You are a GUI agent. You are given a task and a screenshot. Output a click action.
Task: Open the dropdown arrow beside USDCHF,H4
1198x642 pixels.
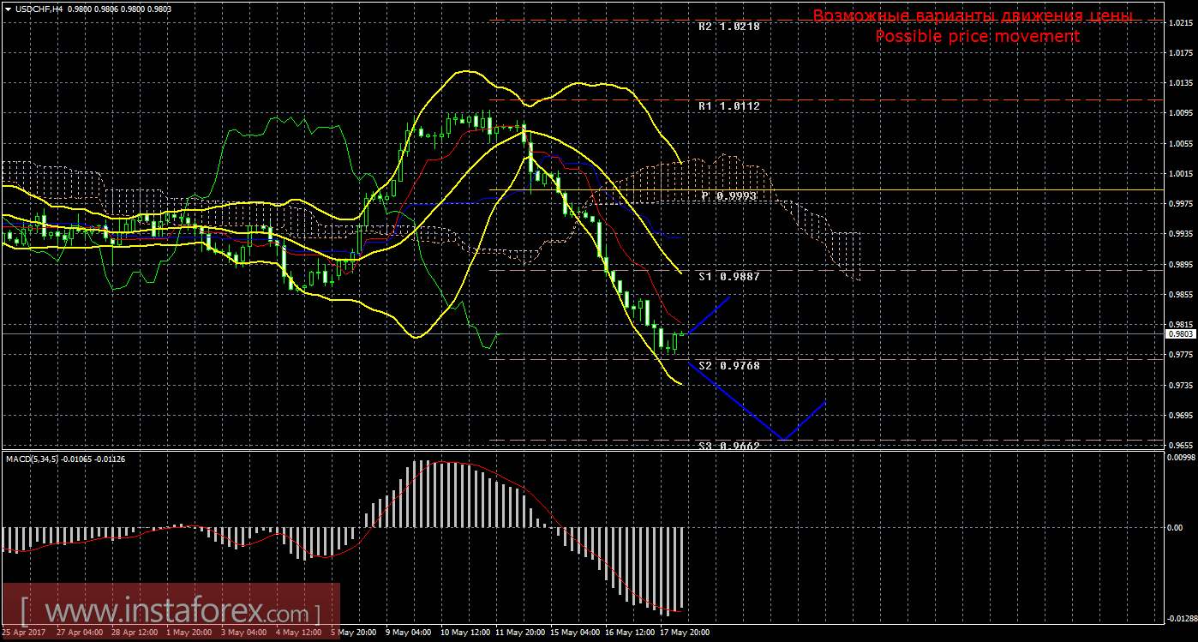tap(8, 8)
